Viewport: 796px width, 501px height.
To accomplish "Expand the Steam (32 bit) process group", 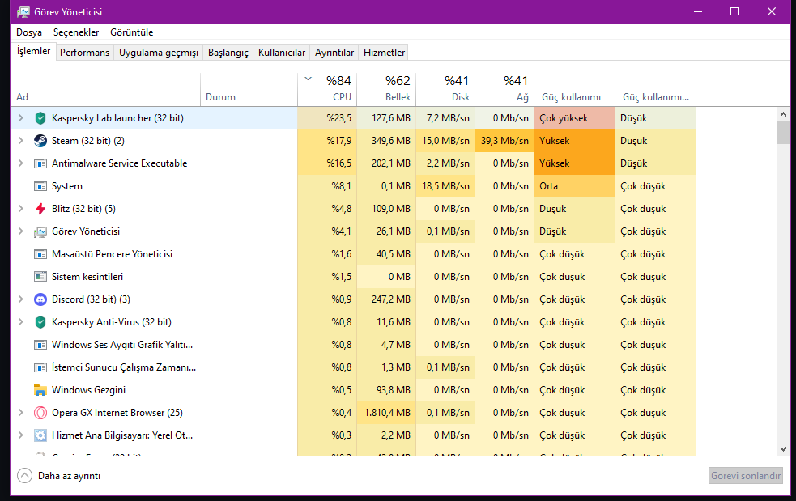I will (21, 141).
